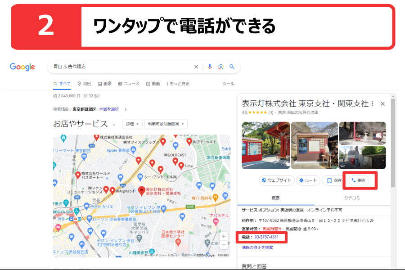
Task: Click the ウェブサイト button
Action: (277, 180)
